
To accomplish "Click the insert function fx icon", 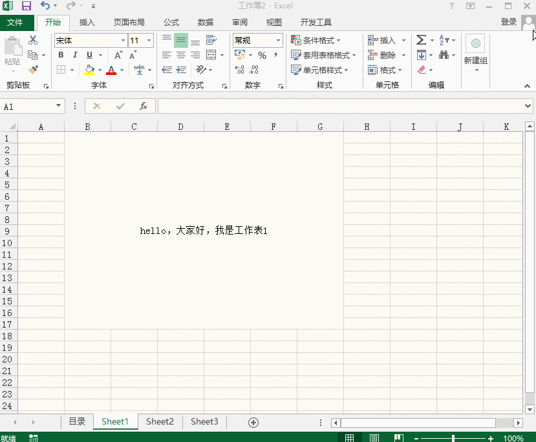I will (144, 106).
